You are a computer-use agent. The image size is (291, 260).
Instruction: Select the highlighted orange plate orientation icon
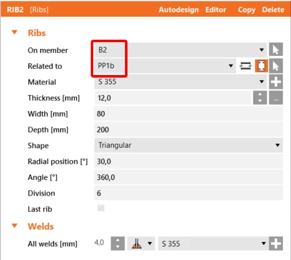coord(261,66)
